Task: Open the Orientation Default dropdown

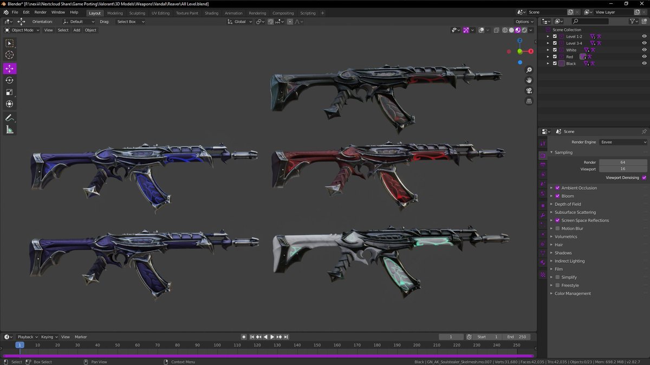Action: pyautogui.click(x=79, y=22)
